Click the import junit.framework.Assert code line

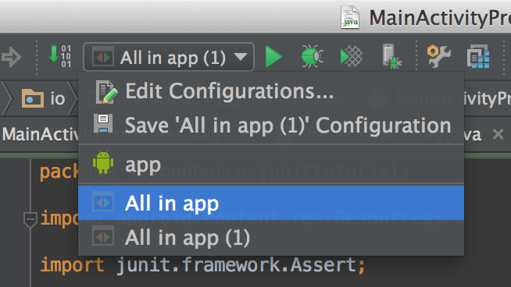point(202,265)
